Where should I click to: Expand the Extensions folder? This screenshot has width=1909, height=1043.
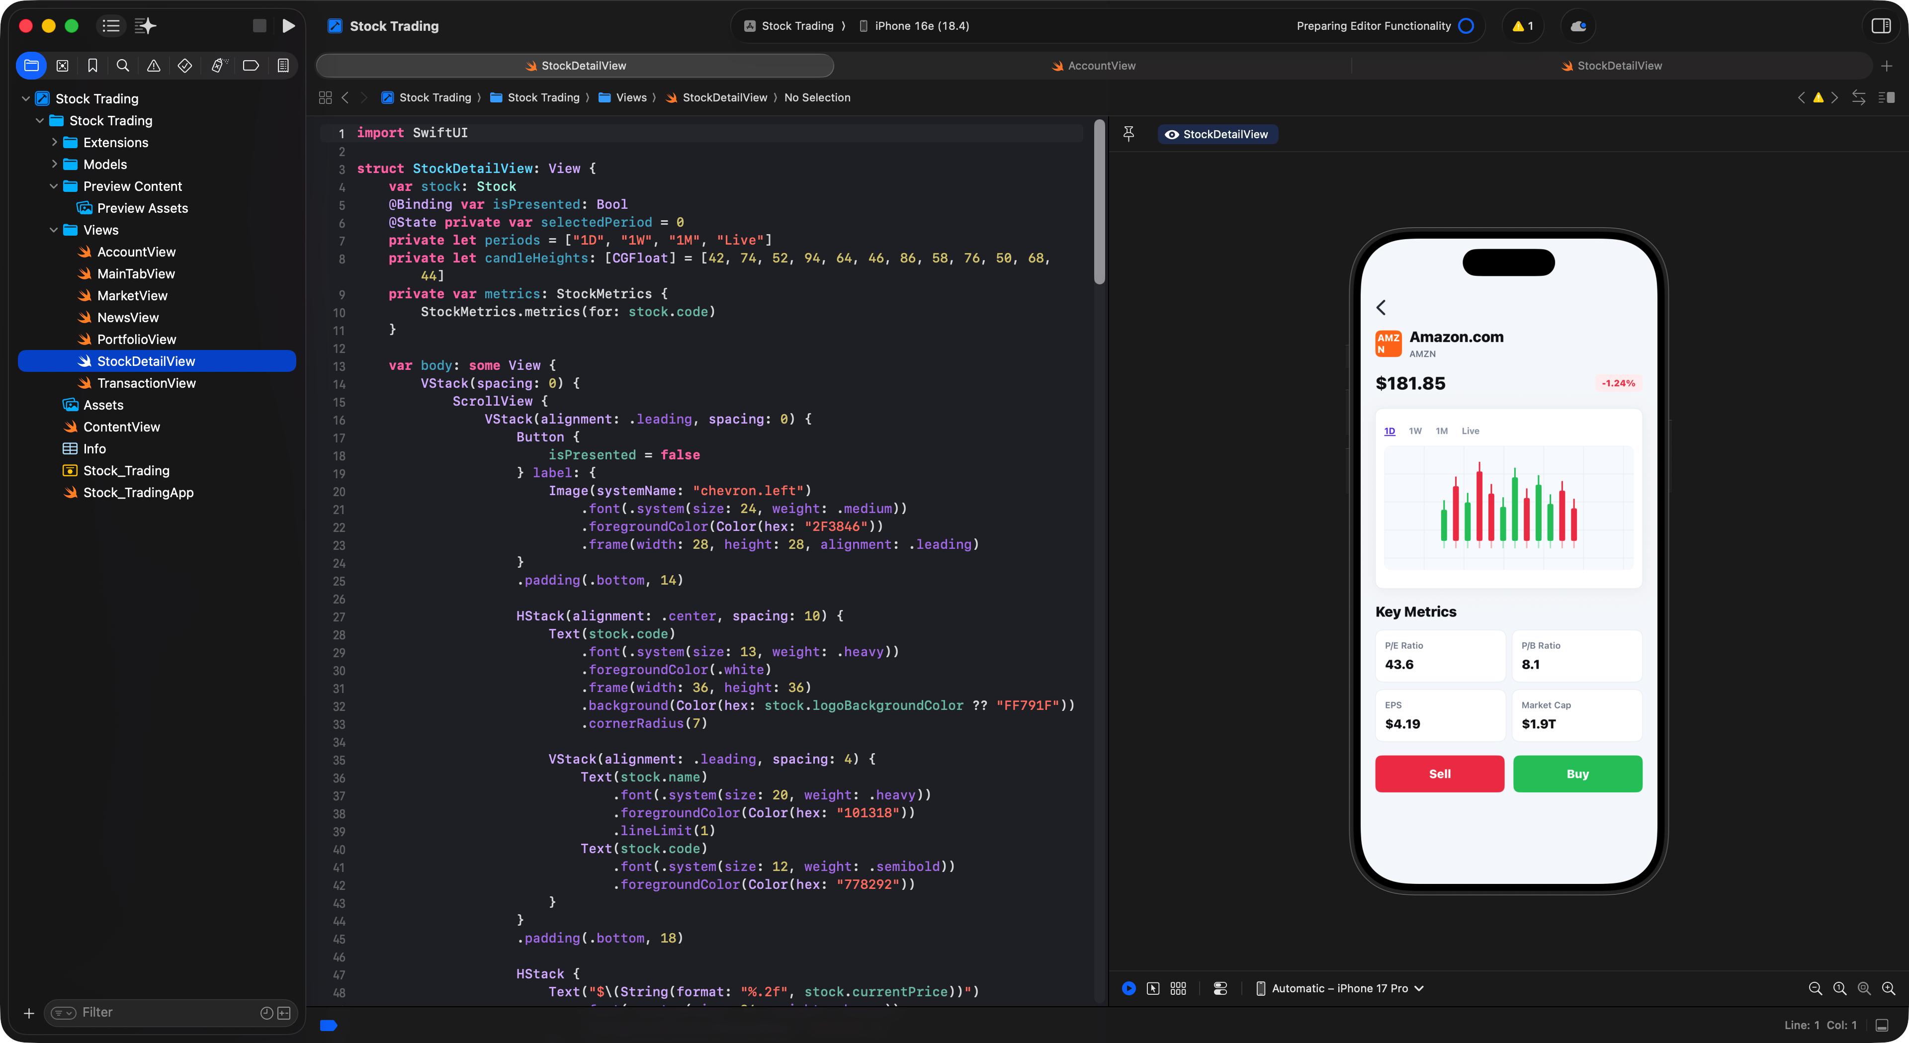point(54,142)
